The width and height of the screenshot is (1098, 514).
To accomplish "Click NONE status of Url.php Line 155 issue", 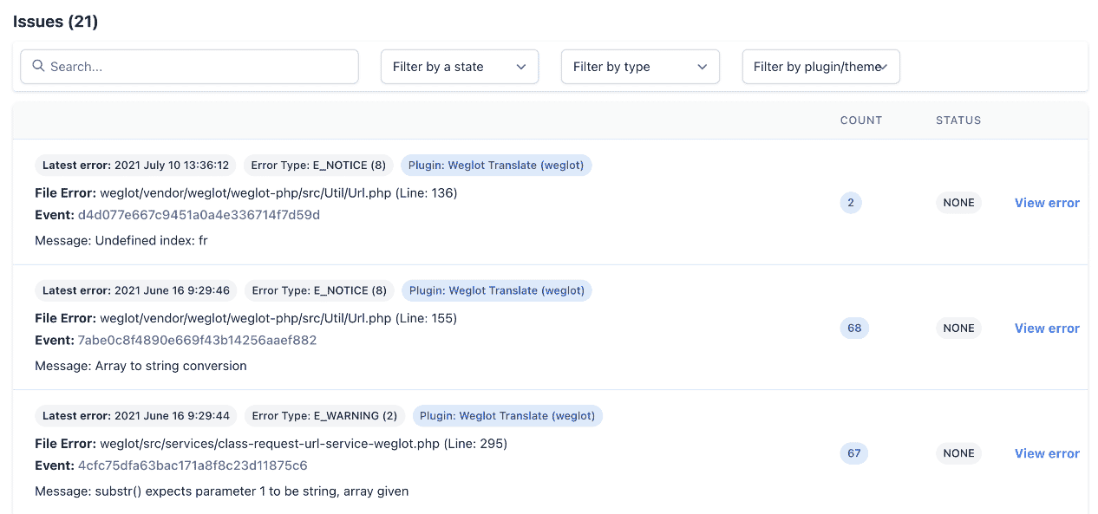I will (x=958, y=329).
